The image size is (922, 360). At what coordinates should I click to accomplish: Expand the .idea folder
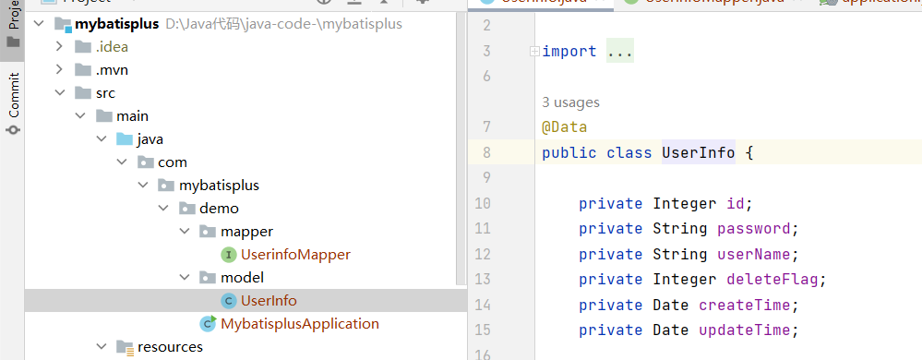pyautogui.click(x=59, y=46)
